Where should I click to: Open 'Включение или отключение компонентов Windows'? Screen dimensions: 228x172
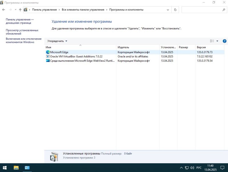[24, 40]
